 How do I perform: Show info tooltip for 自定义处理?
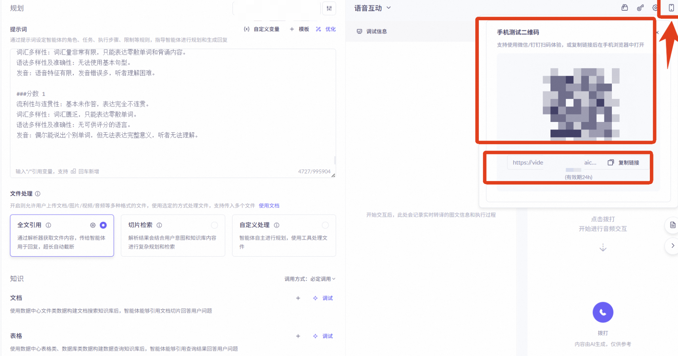(276, 225)
